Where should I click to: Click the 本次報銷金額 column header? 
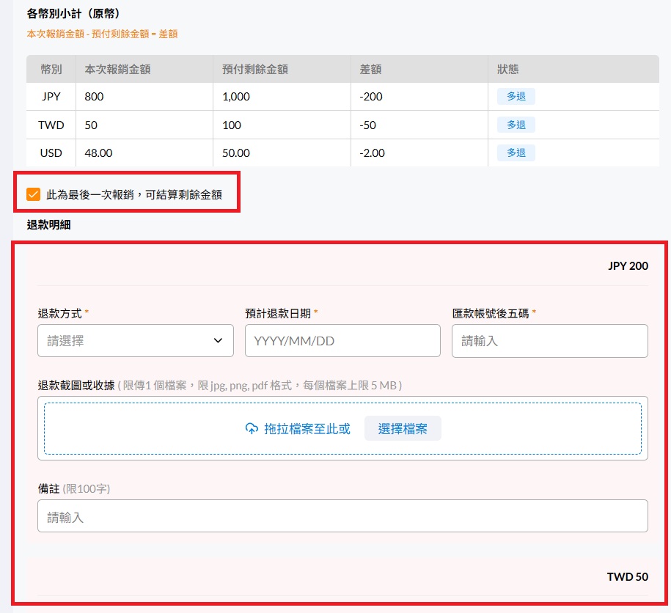point(144,69)
